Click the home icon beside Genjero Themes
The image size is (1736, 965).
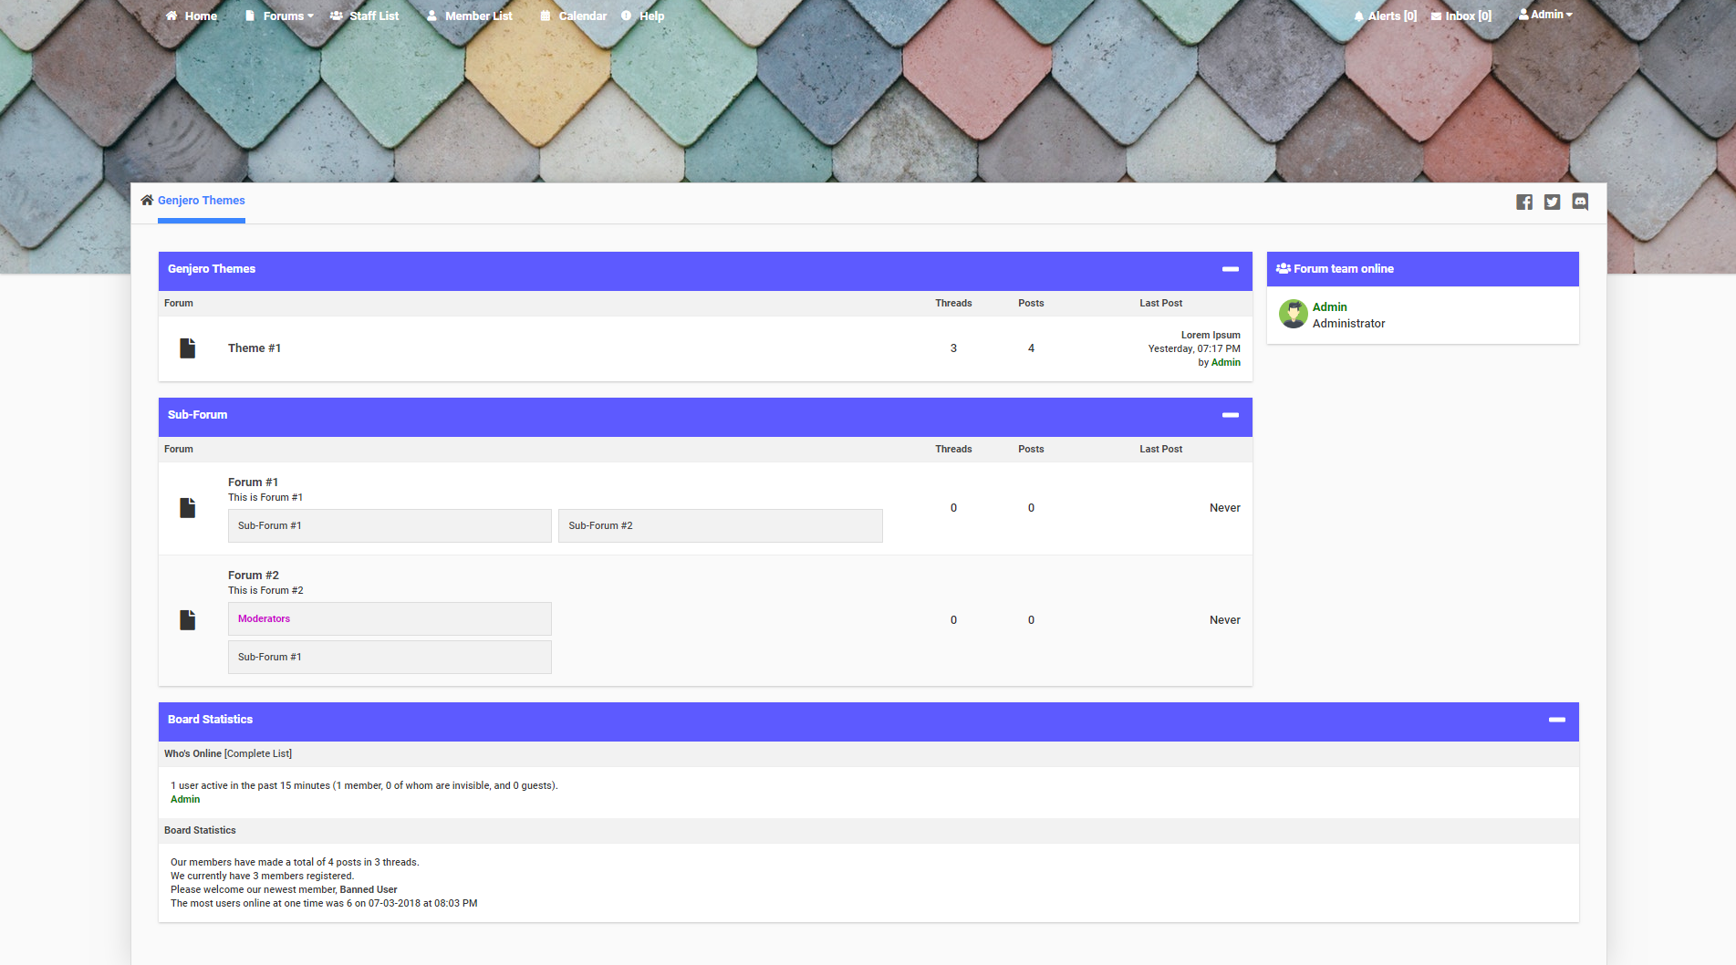click(x=147, y=201)
